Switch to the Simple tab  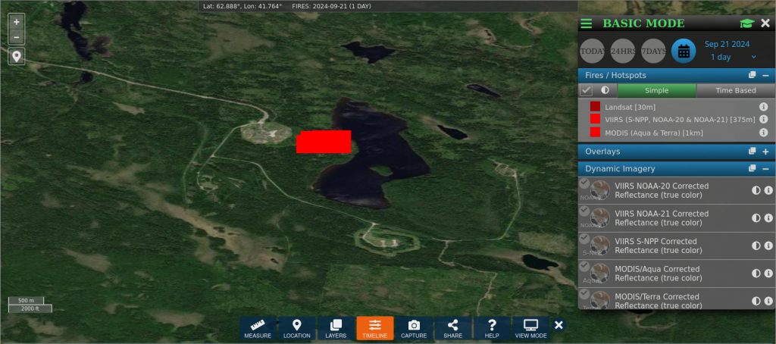657,91
